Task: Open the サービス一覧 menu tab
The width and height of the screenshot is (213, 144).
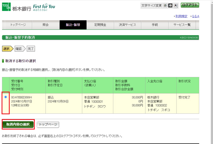Action: click(182, 25)
